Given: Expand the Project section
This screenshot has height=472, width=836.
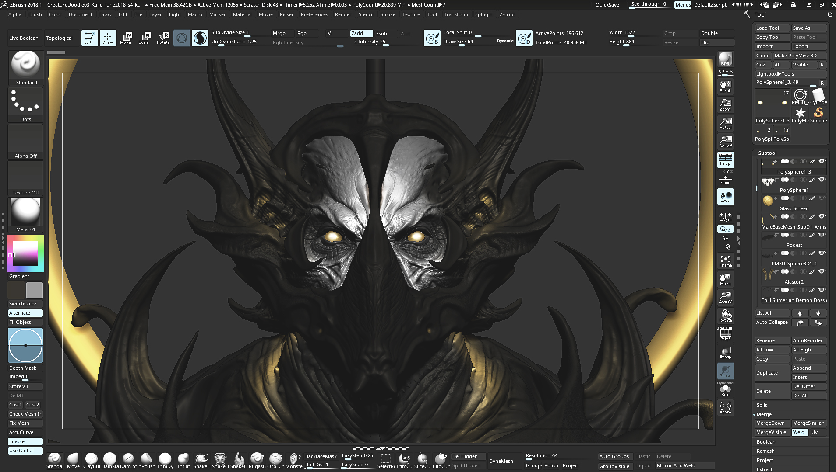Looking at the screenshot, I should point(765,460).
